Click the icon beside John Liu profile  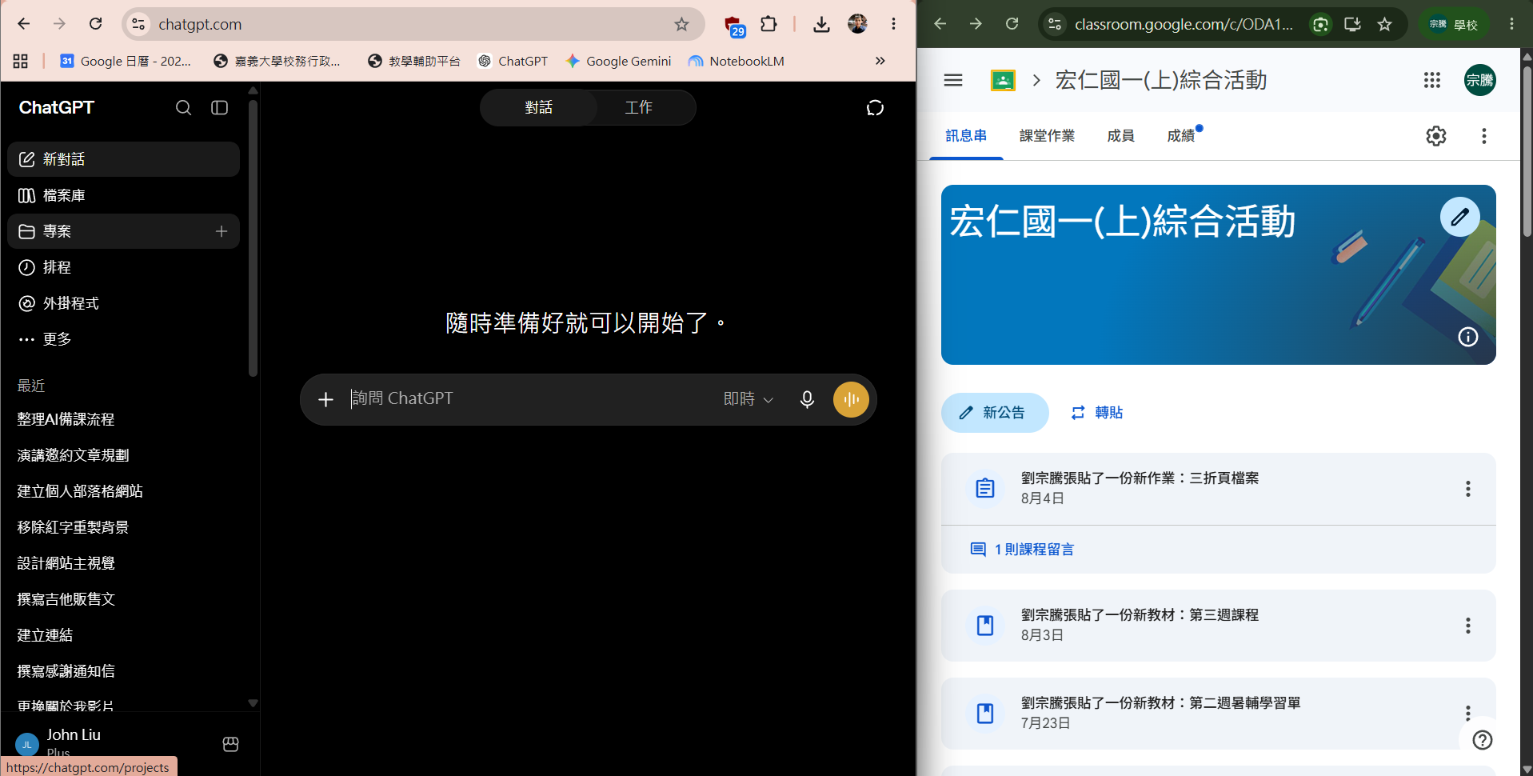pyautogui.click(x=230, y=744)
